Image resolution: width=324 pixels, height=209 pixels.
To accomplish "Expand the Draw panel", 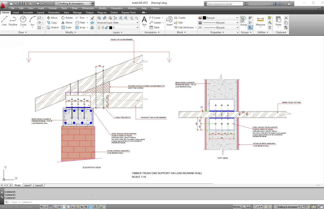I will [x=22, y=32].
